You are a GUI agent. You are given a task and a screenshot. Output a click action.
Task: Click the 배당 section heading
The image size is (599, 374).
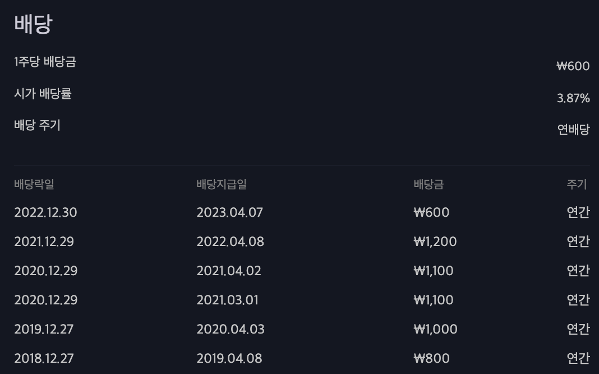(33, 25)
